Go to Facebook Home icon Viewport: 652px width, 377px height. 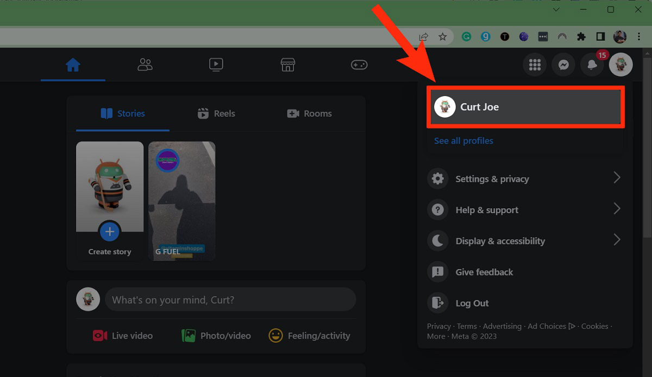pos(73,65)
